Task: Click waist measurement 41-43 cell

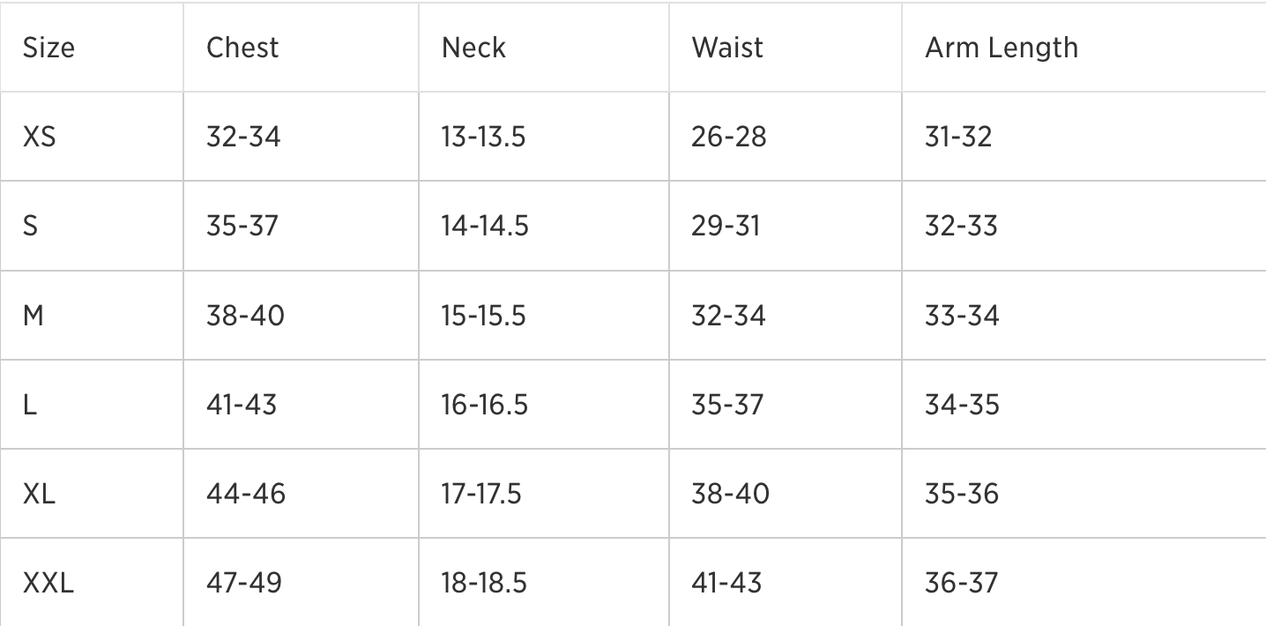Action: pos(727,583)
